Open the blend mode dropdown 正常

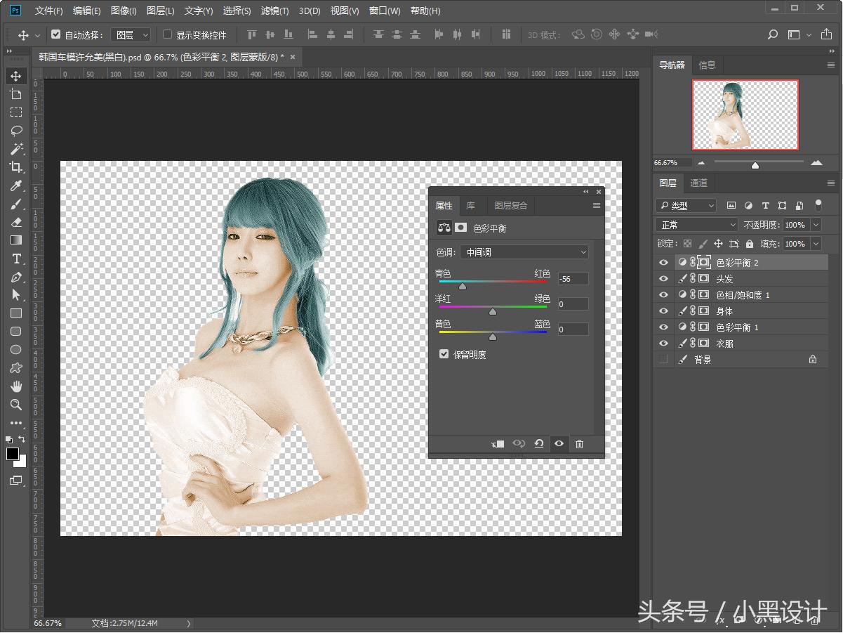click(x=696, y=225)
